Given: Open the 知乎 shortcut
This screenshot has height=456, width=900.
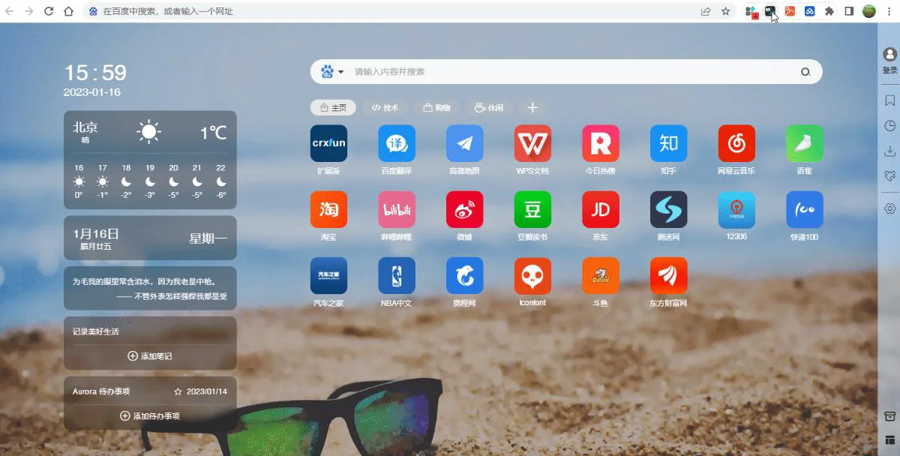Looking at the screenshot, I should click(668, 143).
